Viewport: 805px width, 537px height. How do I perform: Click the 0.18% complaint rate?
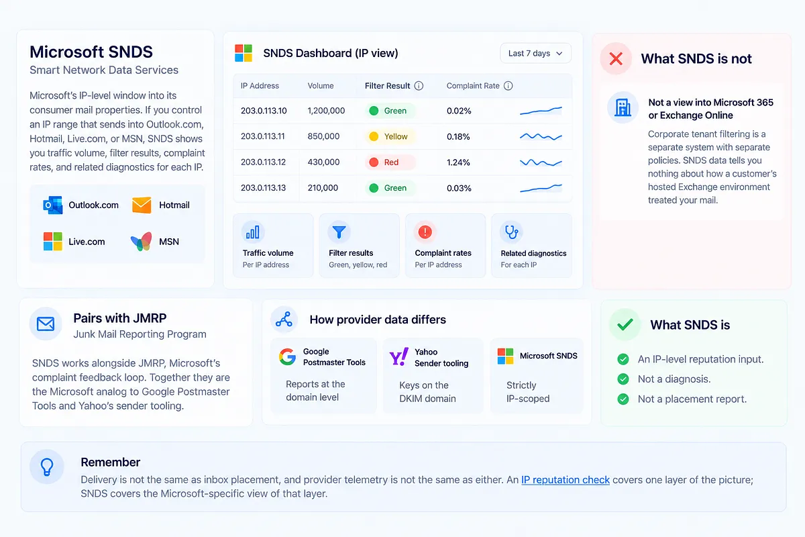click(x=459, y=136)
